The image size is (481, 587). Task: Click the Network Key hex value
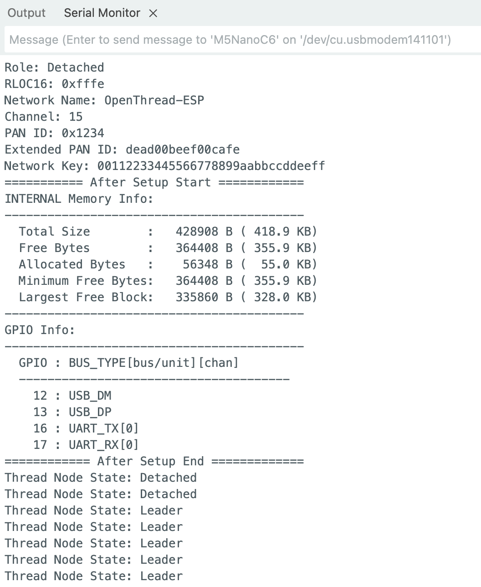[211, 166]
